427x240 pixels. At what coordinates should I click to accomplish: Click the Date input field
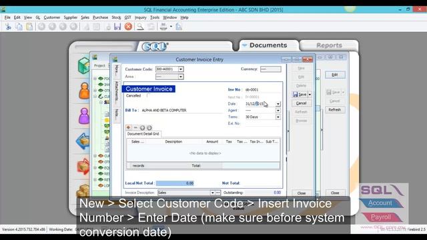260,104
